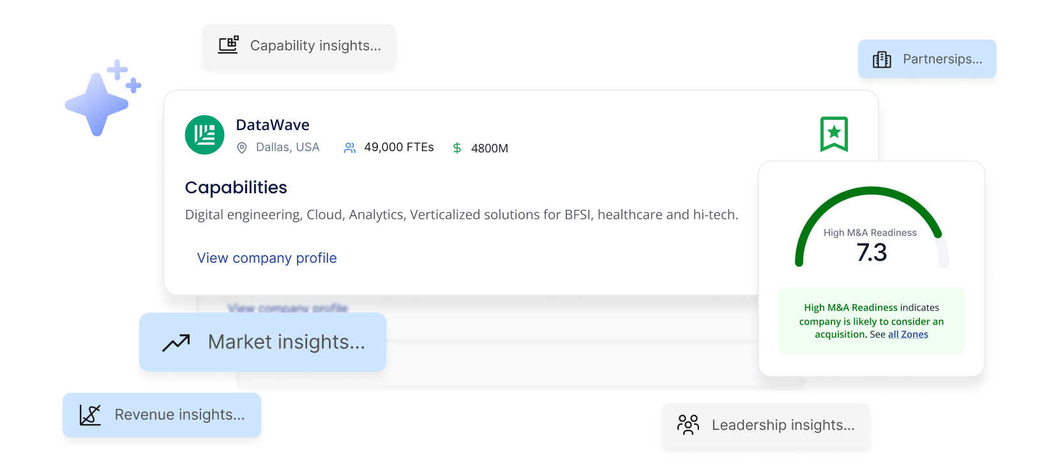Click the DataWave company name
This screenshot has width=1056, height=472.
(x=273, y=125)
